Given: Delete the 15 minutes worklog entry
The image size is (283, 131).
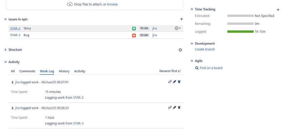Looking at the screenshot, I should pyautogui.click(x=179, y=82).
